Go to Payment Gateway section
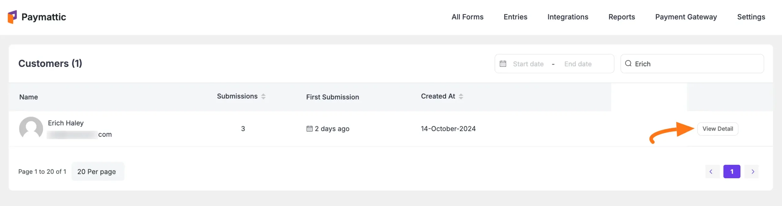Screen dimensions: 782x206 tap(686, 17)
